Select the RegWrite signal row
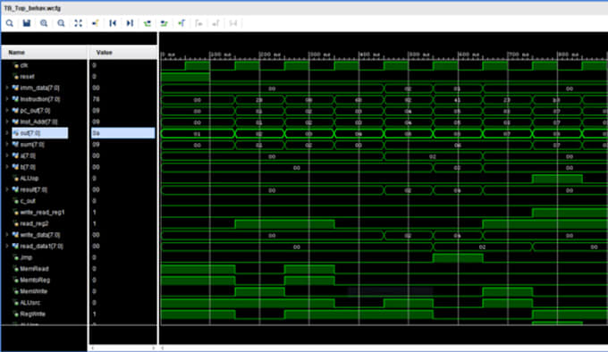This screenshot has width=608, height=352. [x=32, y=314]
